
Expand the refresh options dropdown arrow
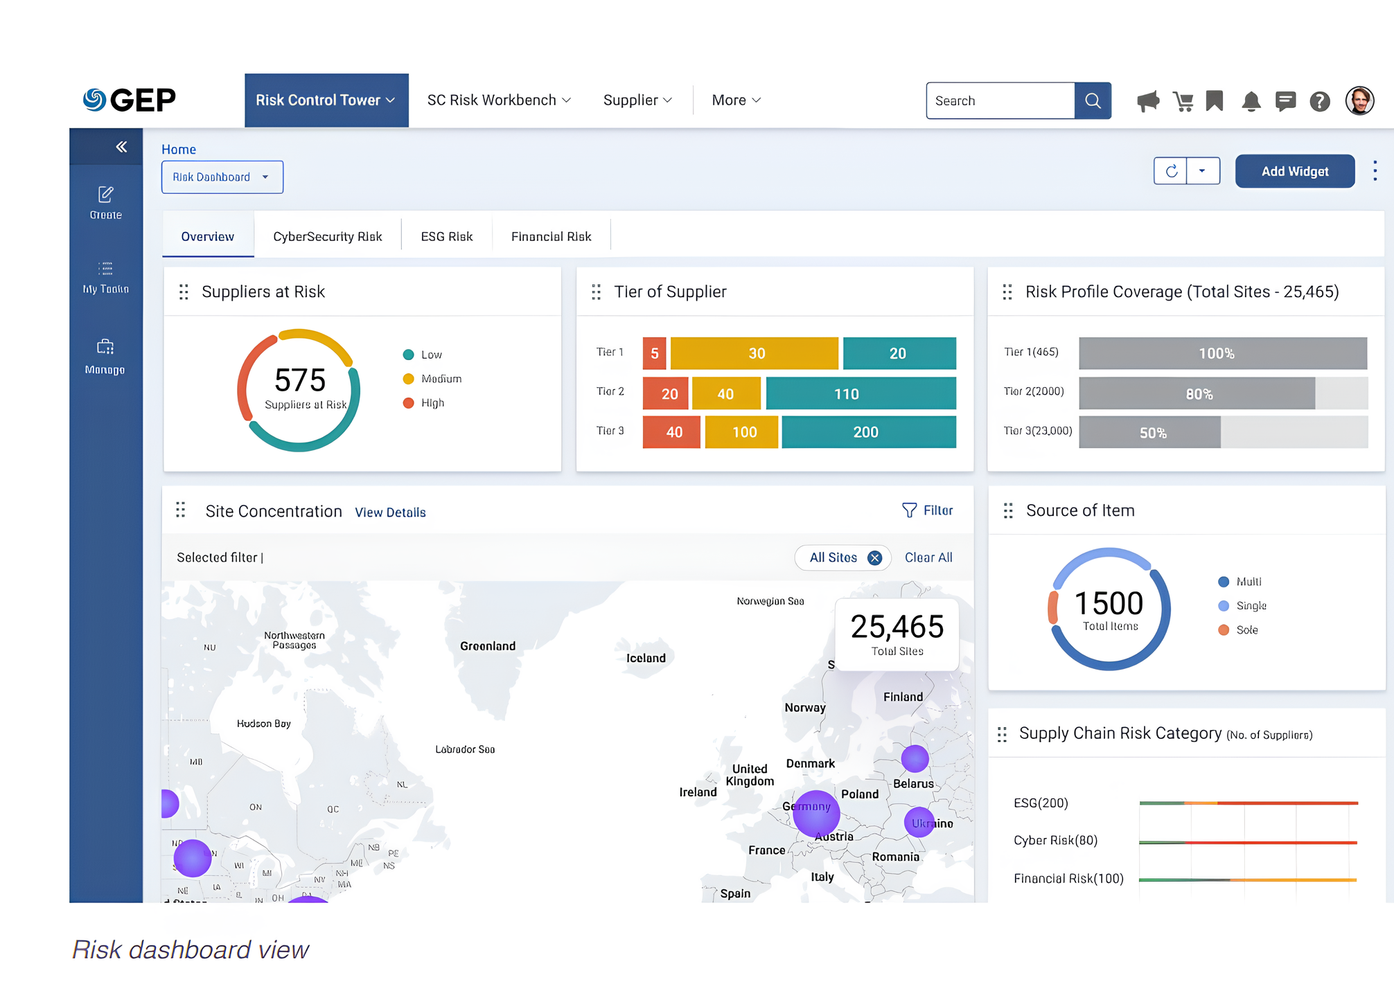[x=1203, y=171]
